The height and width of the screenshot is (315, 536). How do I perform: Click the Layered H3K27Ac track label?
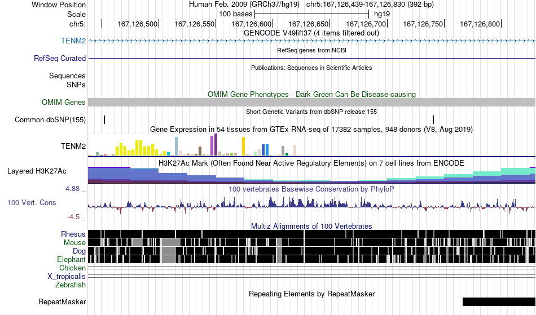[37, 171]
